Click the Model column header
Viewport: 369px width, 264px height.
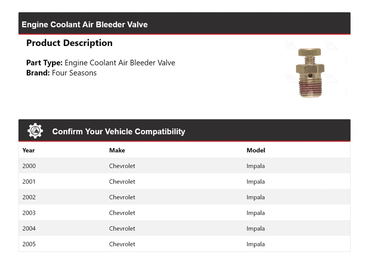click(256, 150)
